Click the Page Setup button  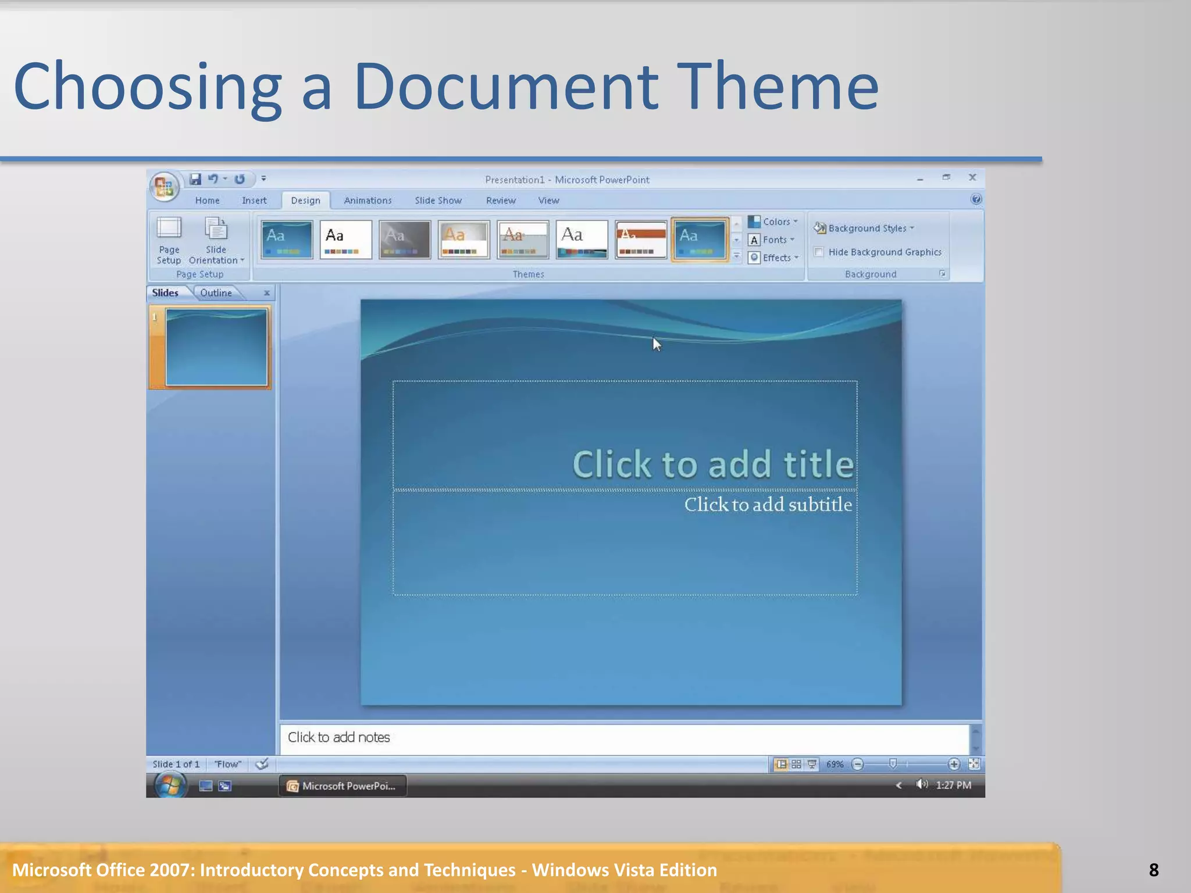coord(169,241)
